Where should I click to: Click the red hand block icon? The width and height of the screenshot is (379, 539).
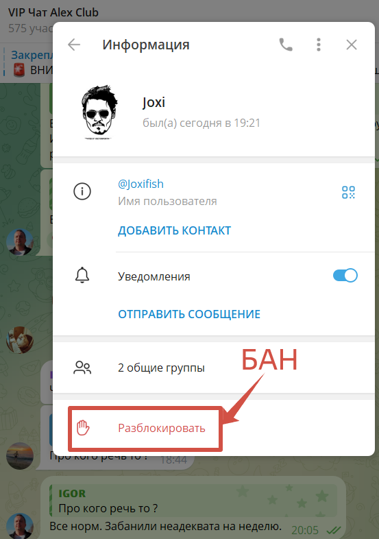[x=83, y=428]
